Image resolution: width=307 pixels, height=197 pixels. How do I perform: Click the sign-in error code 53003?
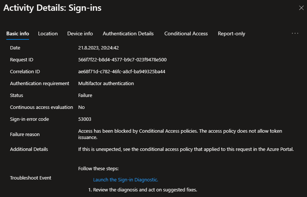tap(85, 119)
